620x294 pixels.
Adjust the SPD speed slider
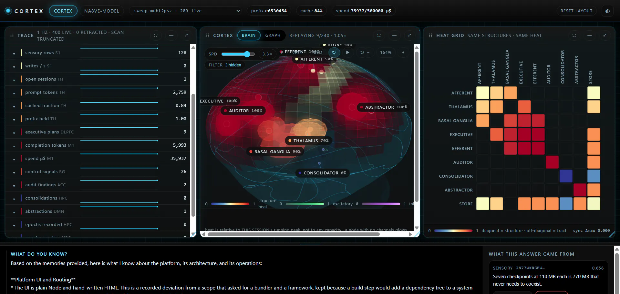[238, 54]
